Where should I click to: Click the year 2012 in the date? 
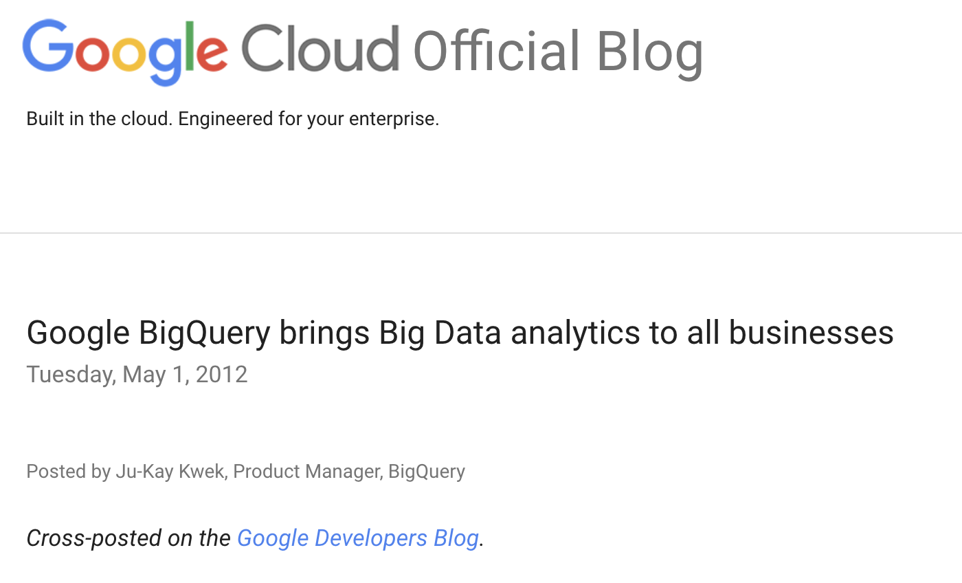221,374
